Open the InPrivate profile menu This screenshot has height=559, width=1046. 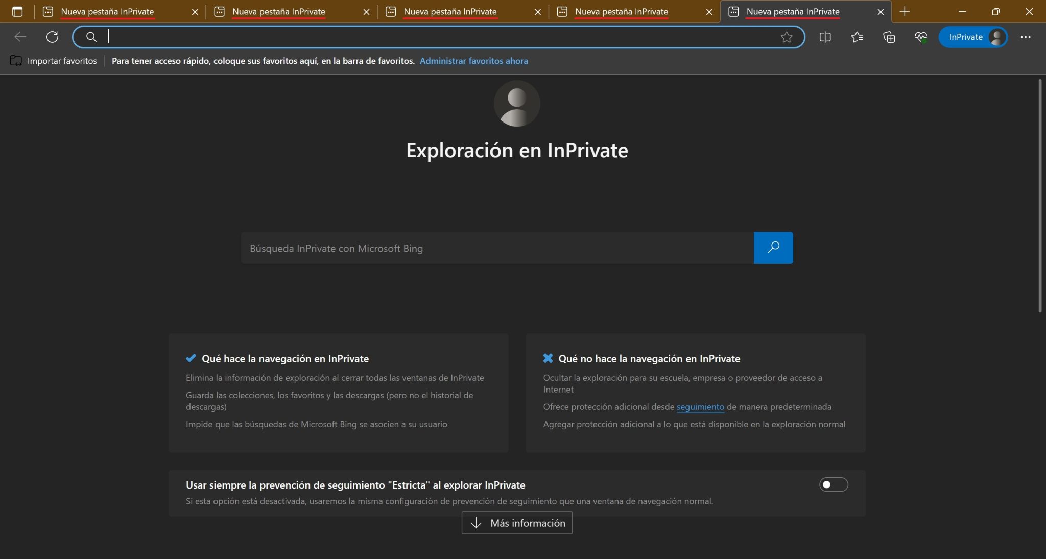972,37
